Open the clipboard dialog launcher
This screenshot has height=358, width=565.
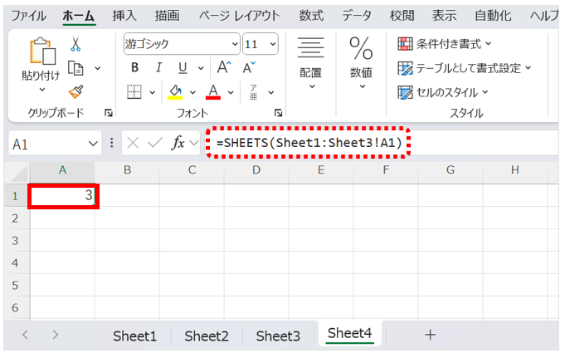coord(108,113)
